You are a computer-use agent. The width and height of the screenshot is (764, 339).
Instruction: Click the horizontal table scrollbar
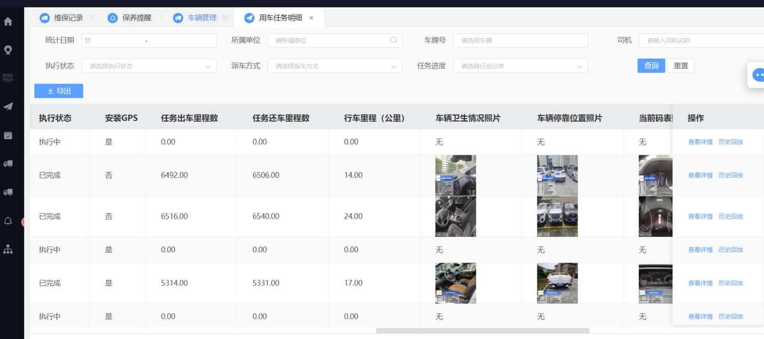(x=482, y=331)
